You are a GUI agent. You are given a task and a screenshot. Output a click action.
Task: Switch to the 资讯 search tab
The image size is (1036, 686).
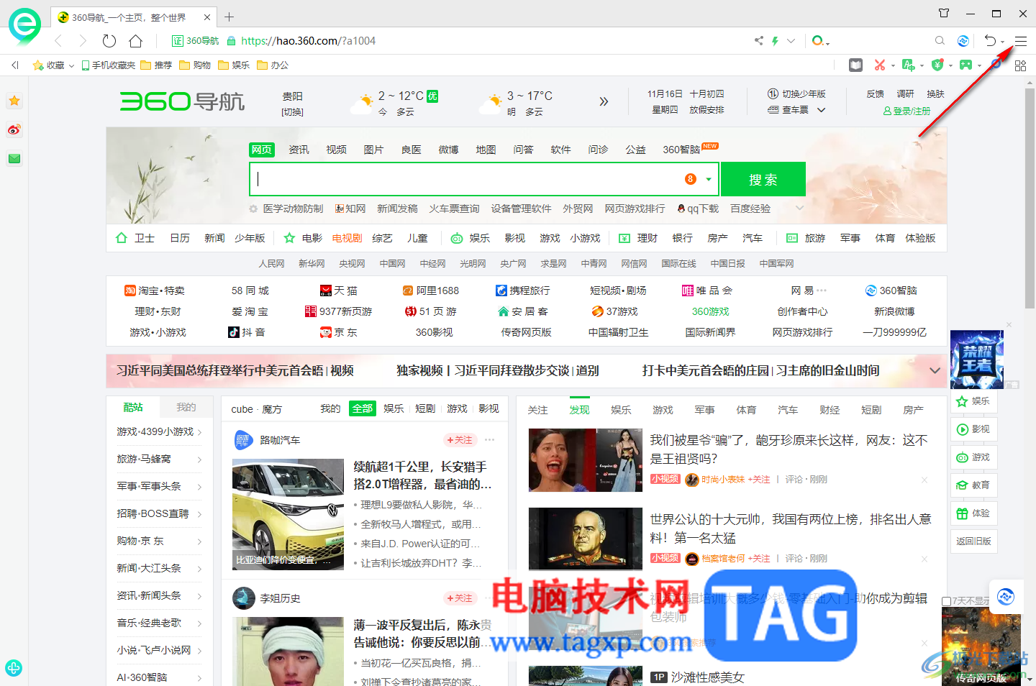299,149
